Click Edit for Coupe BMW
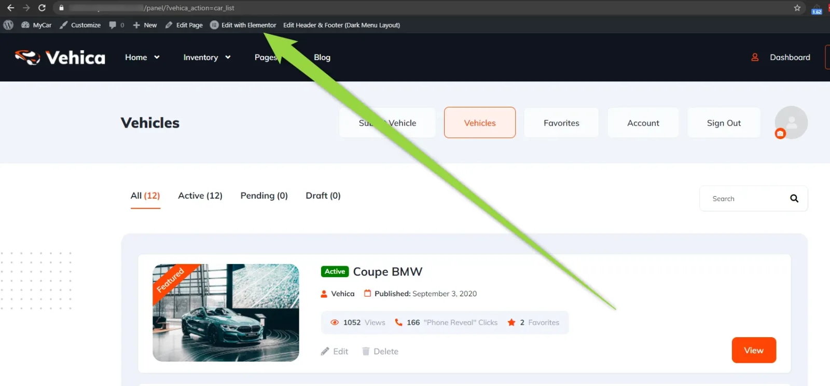Viewport: 830px width, 386px height. (x=335, y=351)
